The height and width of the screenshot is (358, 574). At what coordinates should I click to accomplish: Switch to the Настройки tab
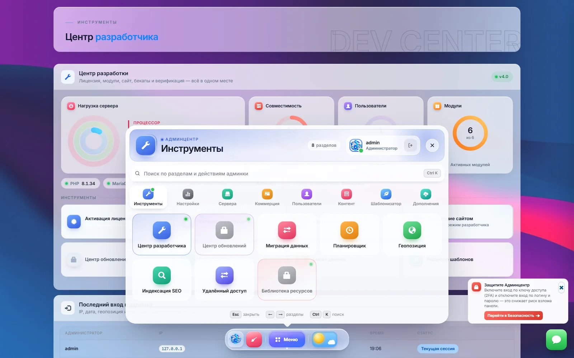pos(188,197)
